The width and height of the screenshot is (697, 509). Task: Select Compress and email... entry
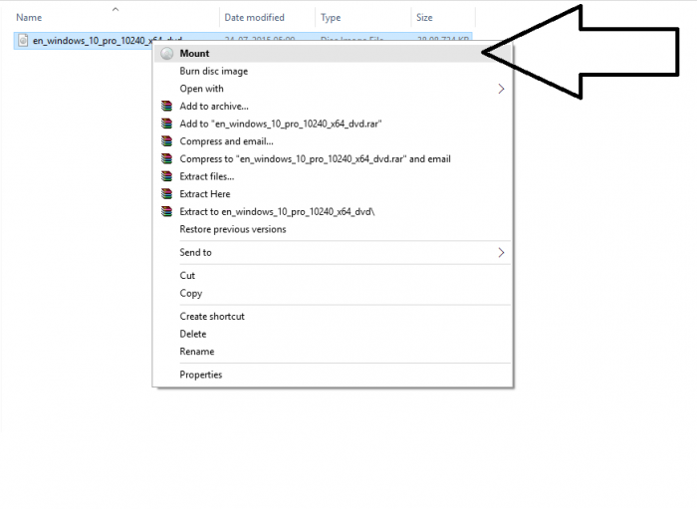(333, 141)
